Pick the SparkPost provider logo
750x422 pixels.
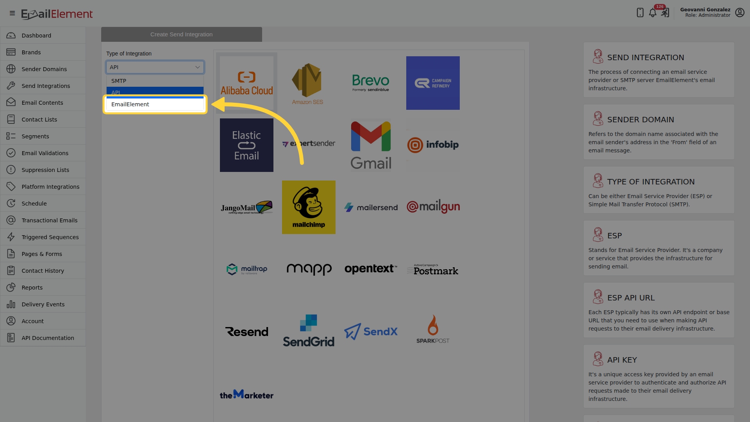tap(433, 329)
